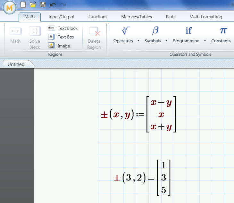234x203 pixels.
Task: Open a file using the folder icon
Action: tap(33, 4)
